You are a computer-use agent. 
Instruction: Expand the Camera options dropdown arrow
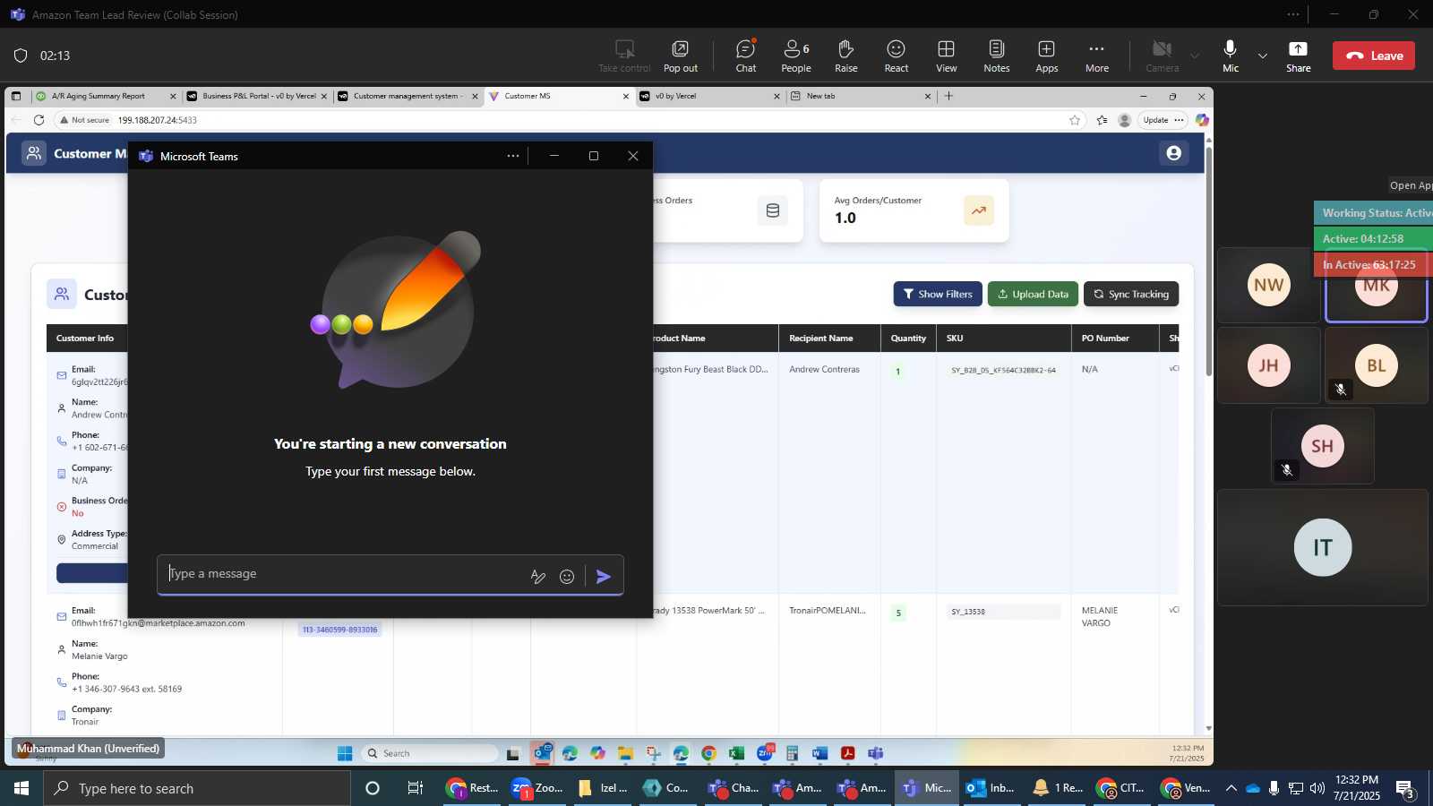tap(1194, 56)
